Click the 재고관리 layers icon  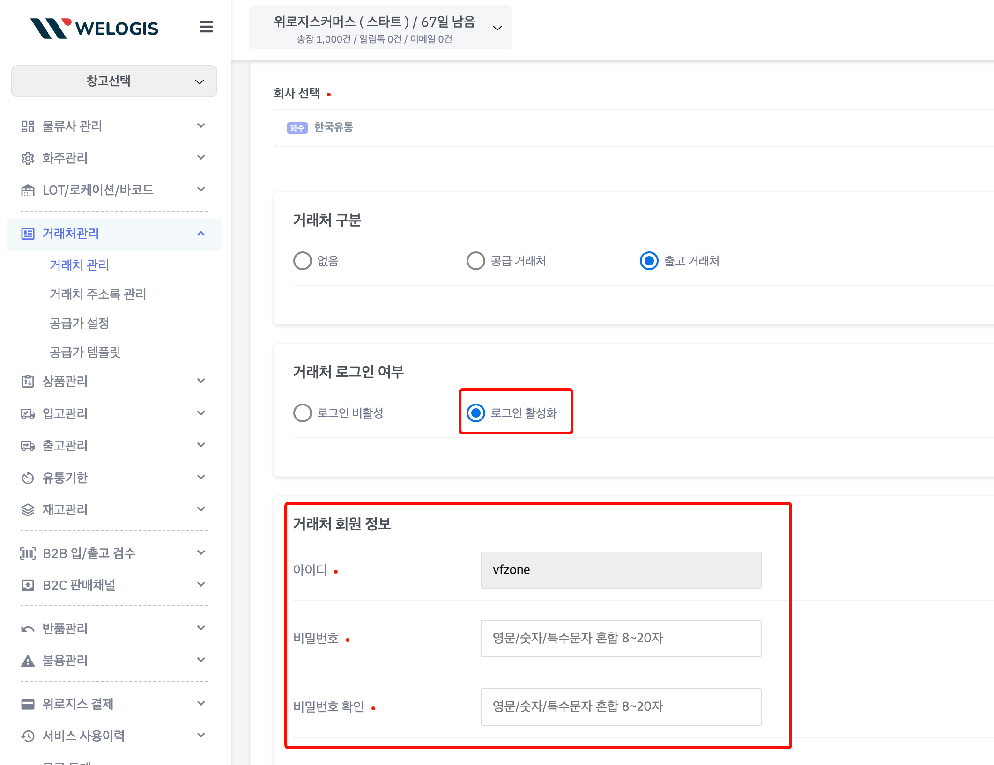coord(28,510)
